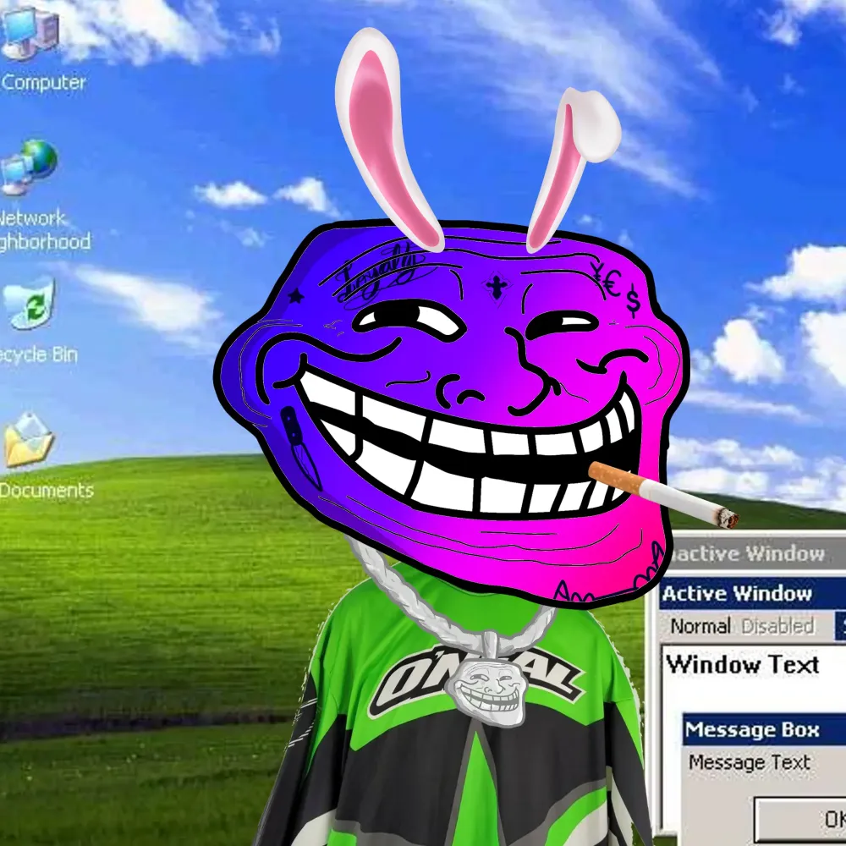
Task: Select the Recycle Bin label text
Action: click(x=39, y=354)
